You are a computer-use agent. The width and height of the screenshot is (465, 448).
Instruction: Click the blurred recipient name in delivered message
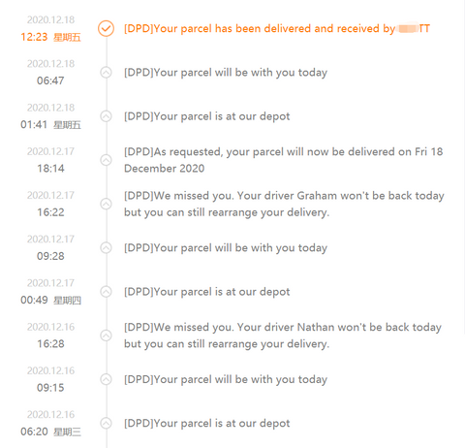tap(408, 28)
